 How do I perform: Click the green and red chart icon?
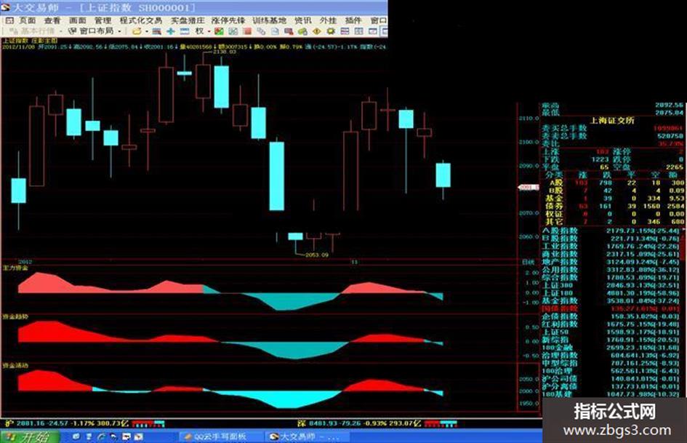(219, 31)
